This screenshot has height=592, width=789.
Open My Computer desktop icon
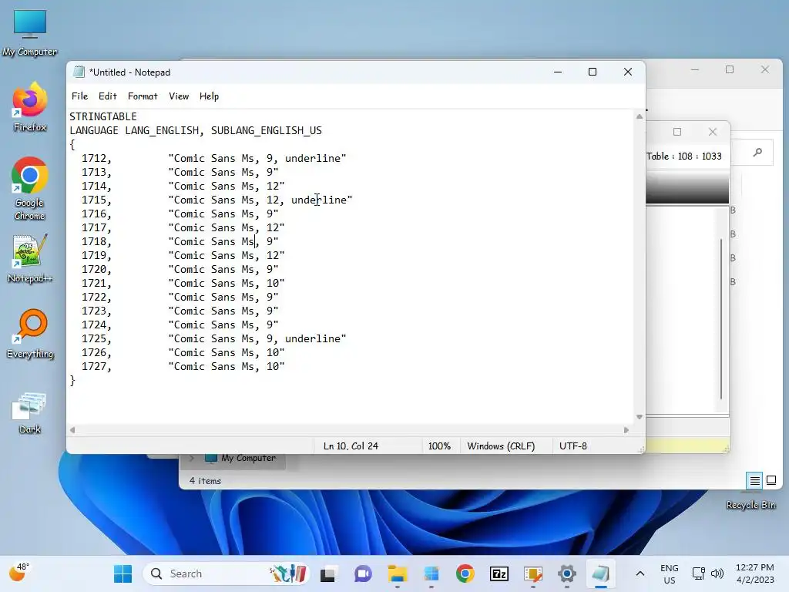point(30,32)
